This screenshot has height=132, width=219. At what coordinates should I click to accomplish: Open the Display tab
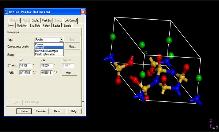pos(35,20)
